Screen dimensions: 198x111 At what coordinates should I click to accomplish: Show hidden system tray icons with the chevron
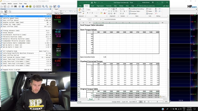[171, 109]
